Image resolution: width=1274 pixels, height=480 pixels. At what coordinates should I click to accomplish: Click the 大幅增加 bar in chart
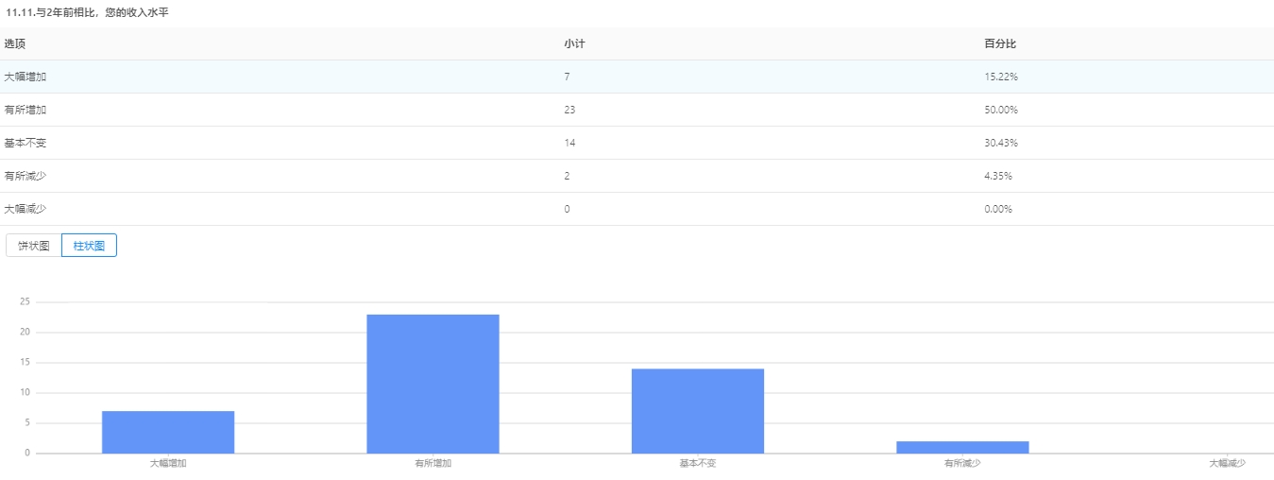click(x=168, y=432)
